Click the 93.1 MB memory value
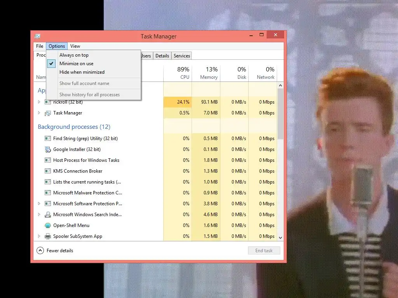The width and height of the screenshot is (398, 298). (x=209, y=102)
